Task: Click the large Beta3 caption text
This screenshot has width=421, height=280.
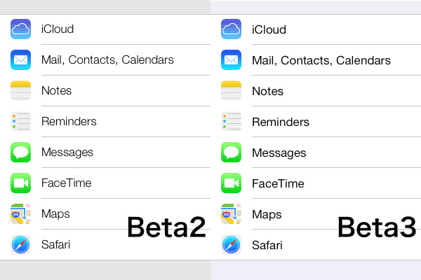Action: (x=377, y=227)
